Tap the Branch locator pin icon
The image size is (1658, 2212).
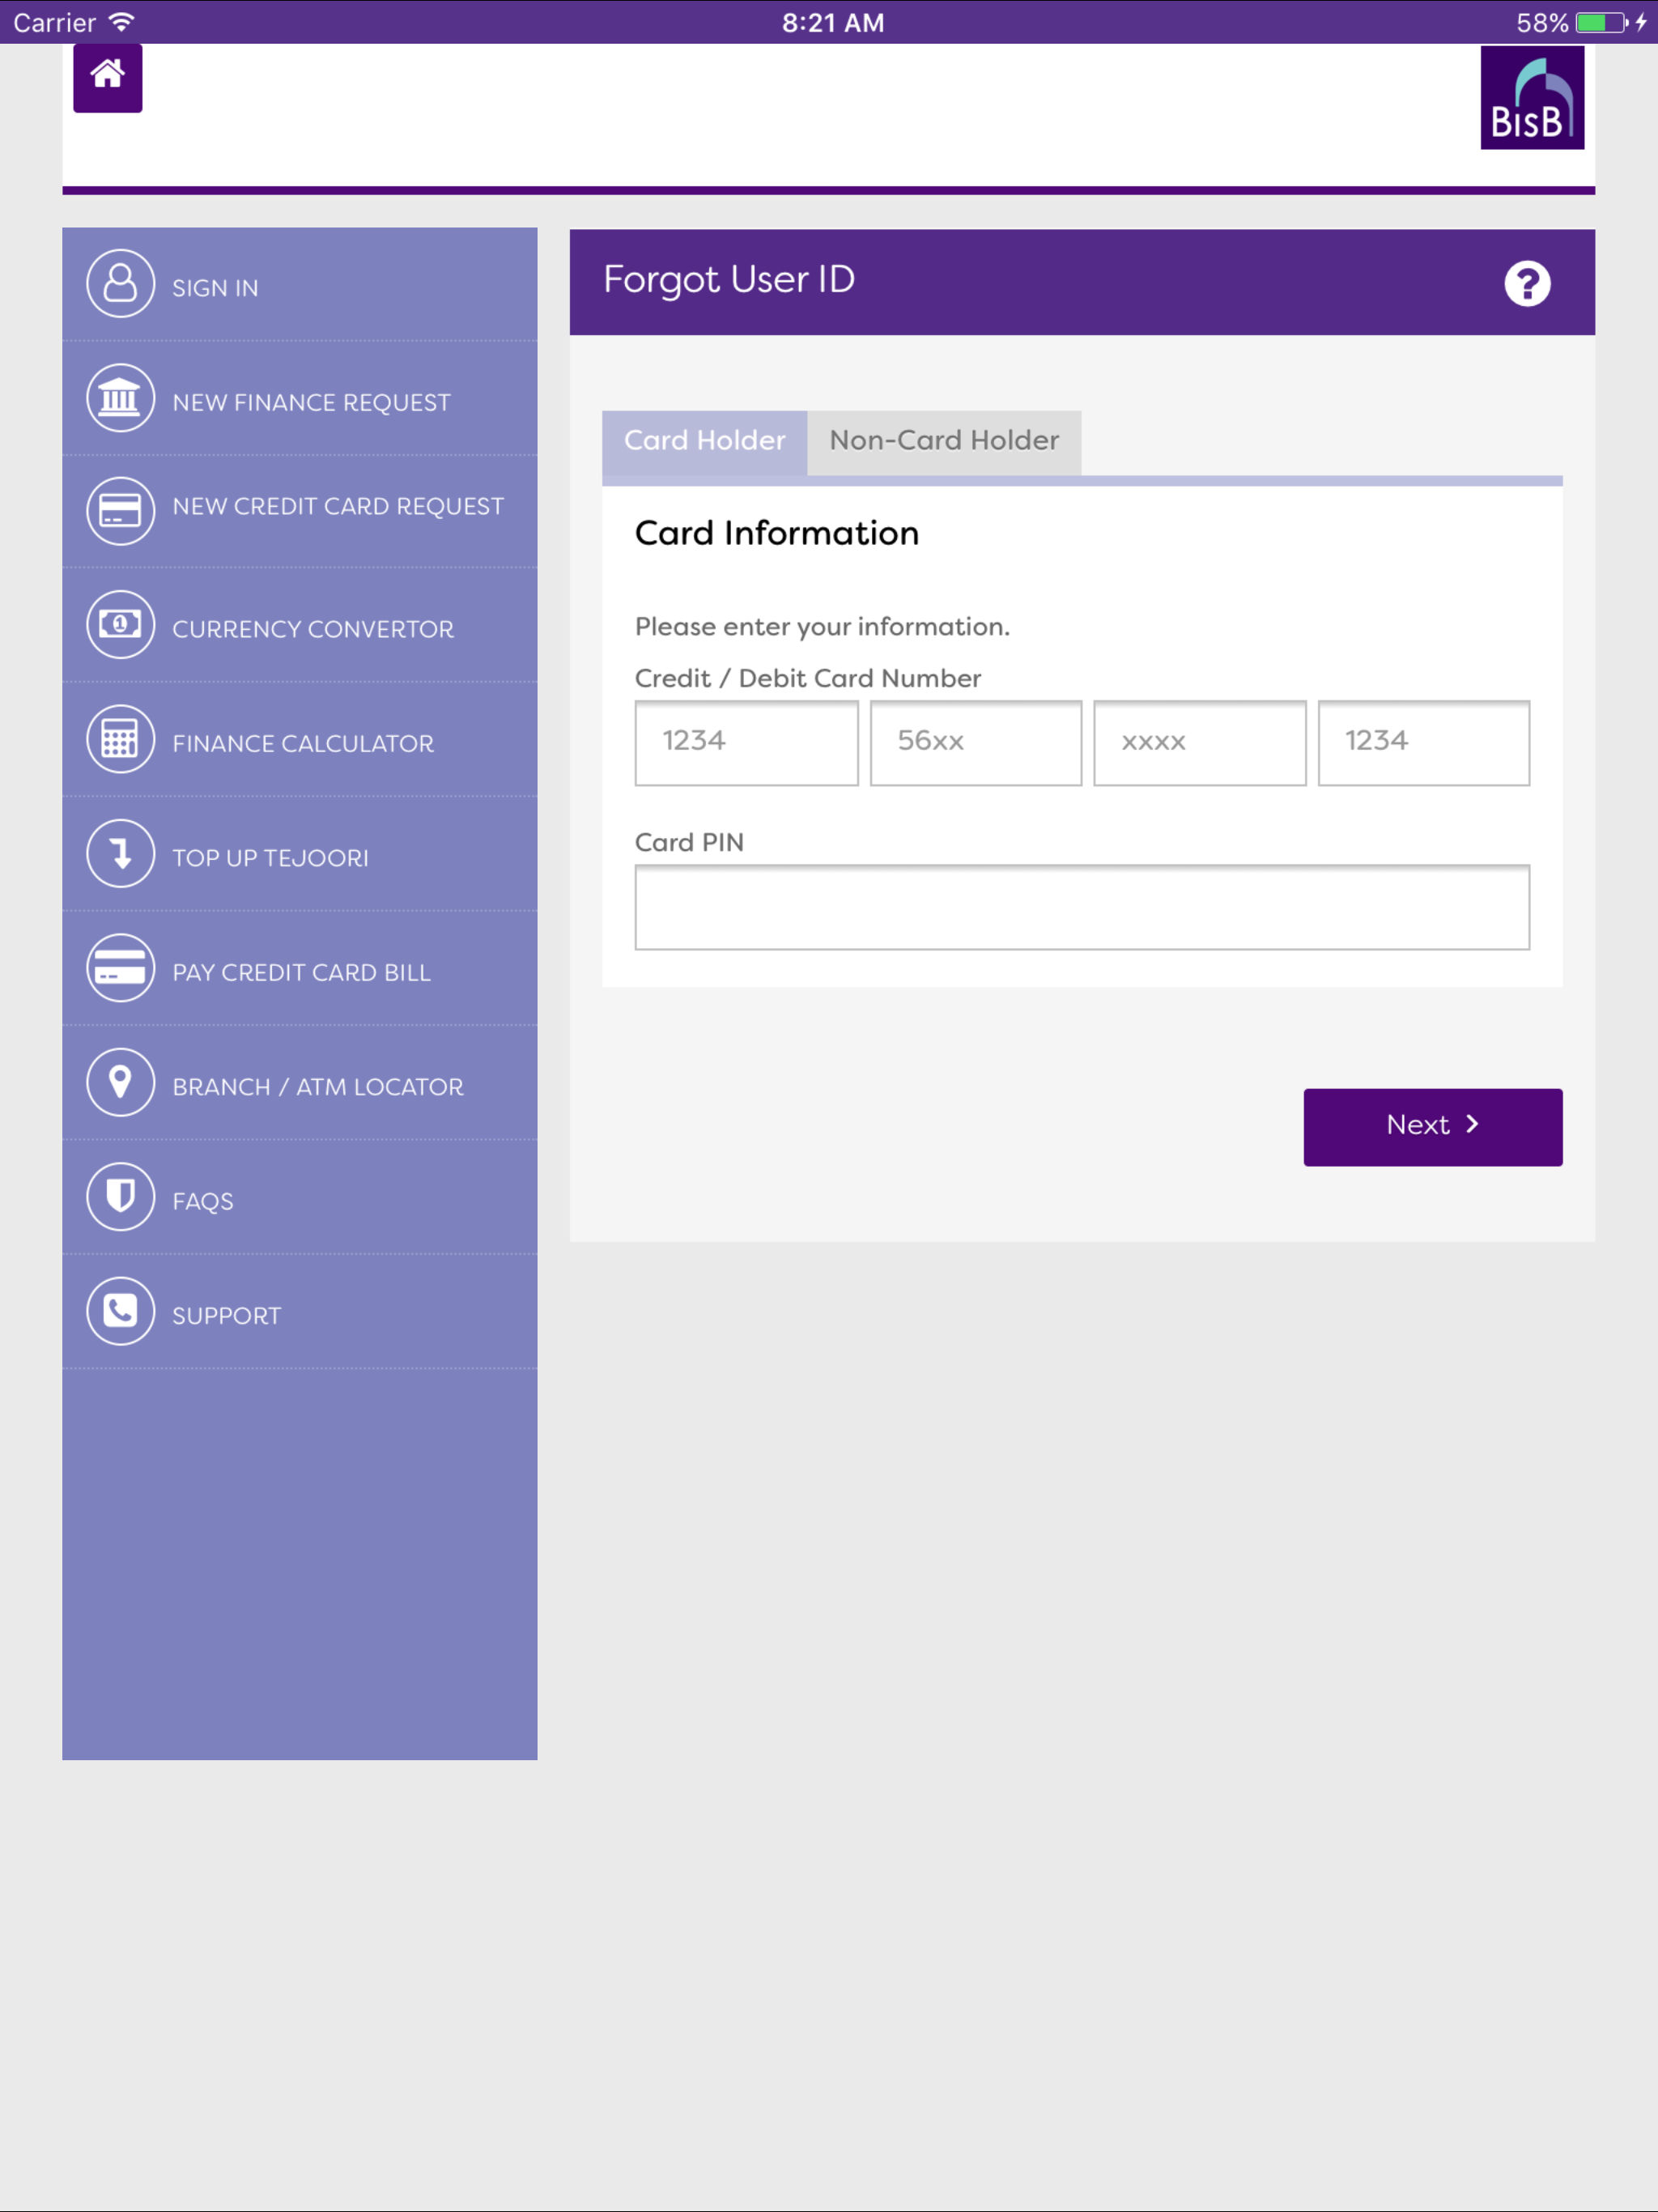point(120,1083)
